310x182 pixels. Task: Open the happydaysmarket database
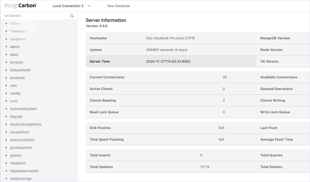click(x=24, y=171)
